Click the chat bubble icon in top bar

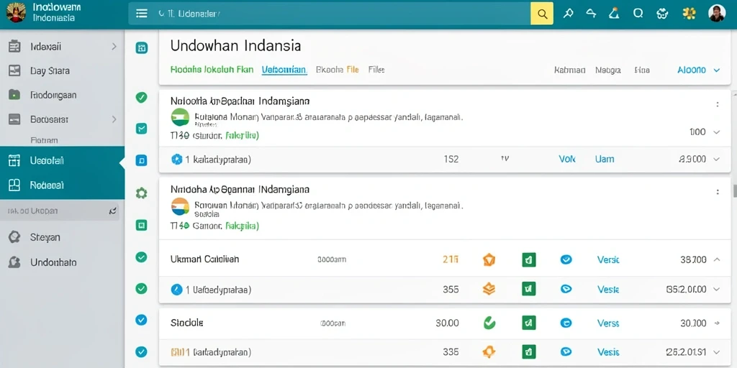[638, 13]
